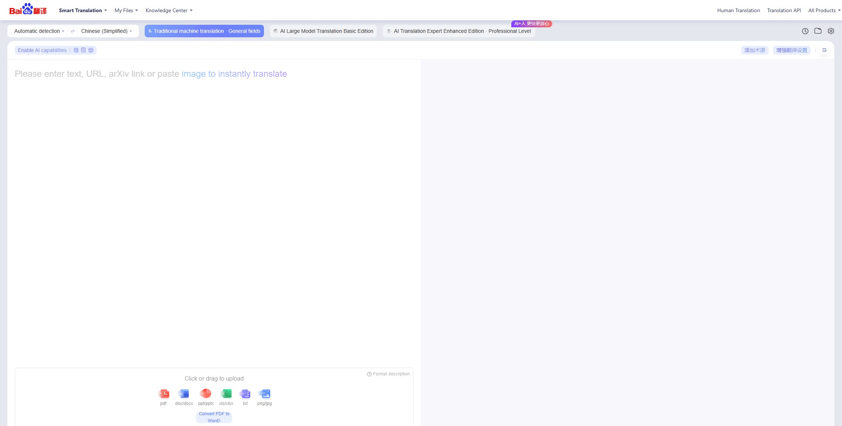Open the settings gear icon
The width and height of the screenshot is (842, 426).
tap(831, 31)
